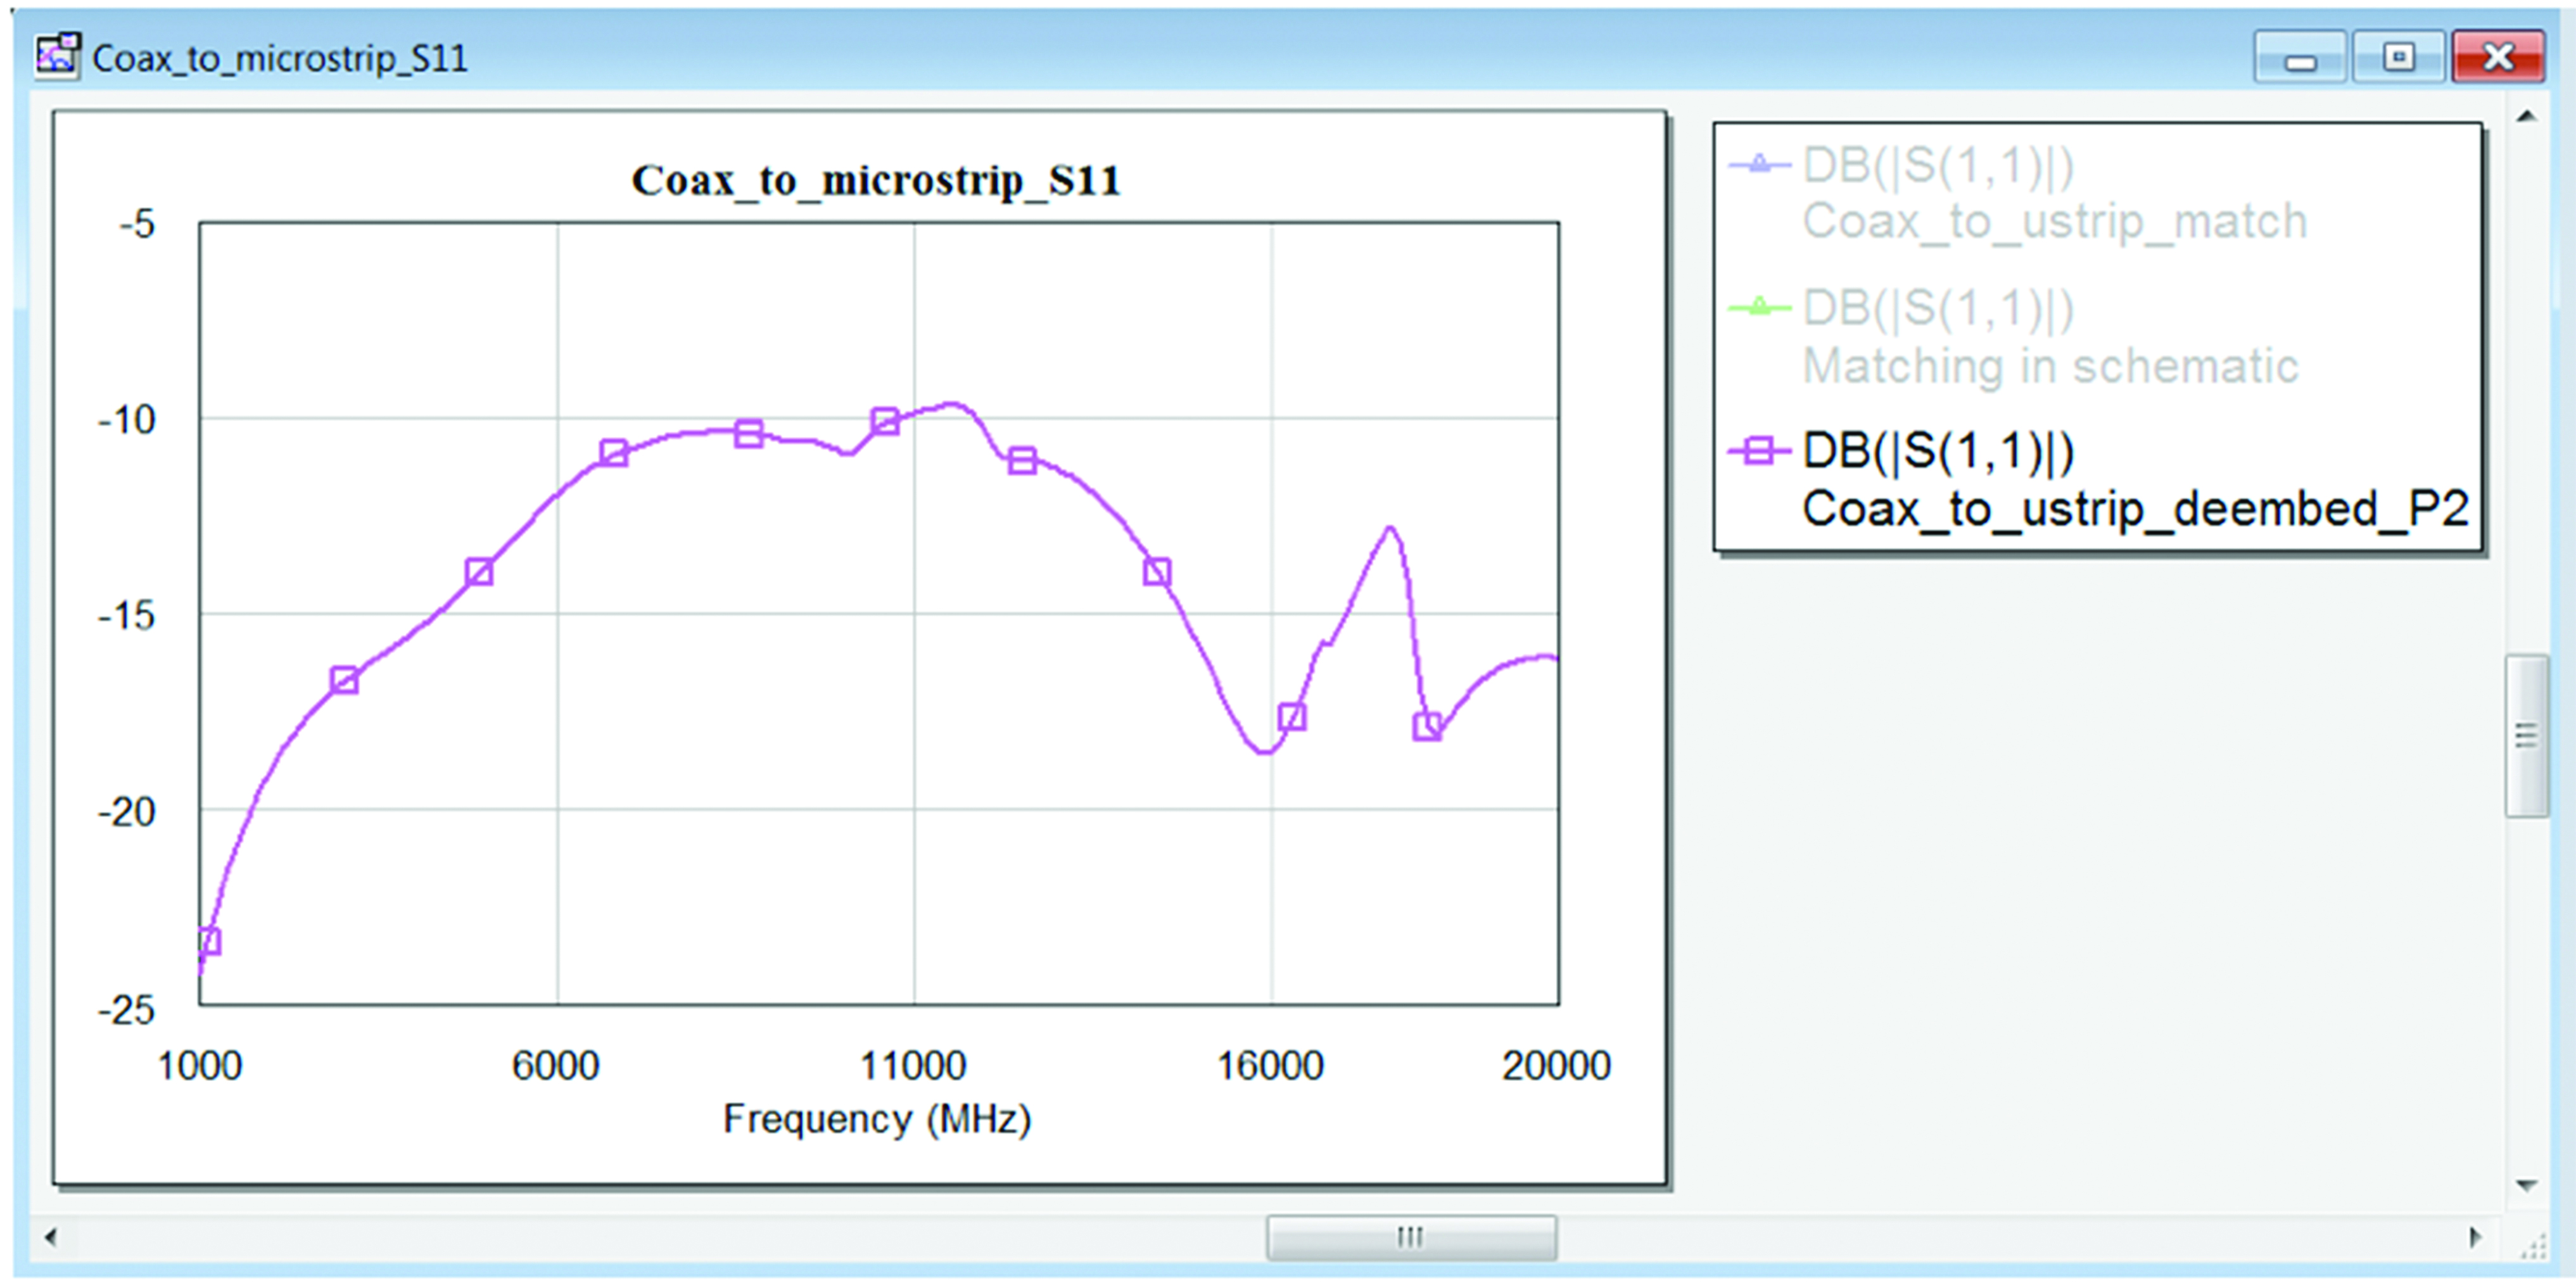Click the vertical scrollbar thumb
Screen dimensions: 2576x1283
[2526, 736]
